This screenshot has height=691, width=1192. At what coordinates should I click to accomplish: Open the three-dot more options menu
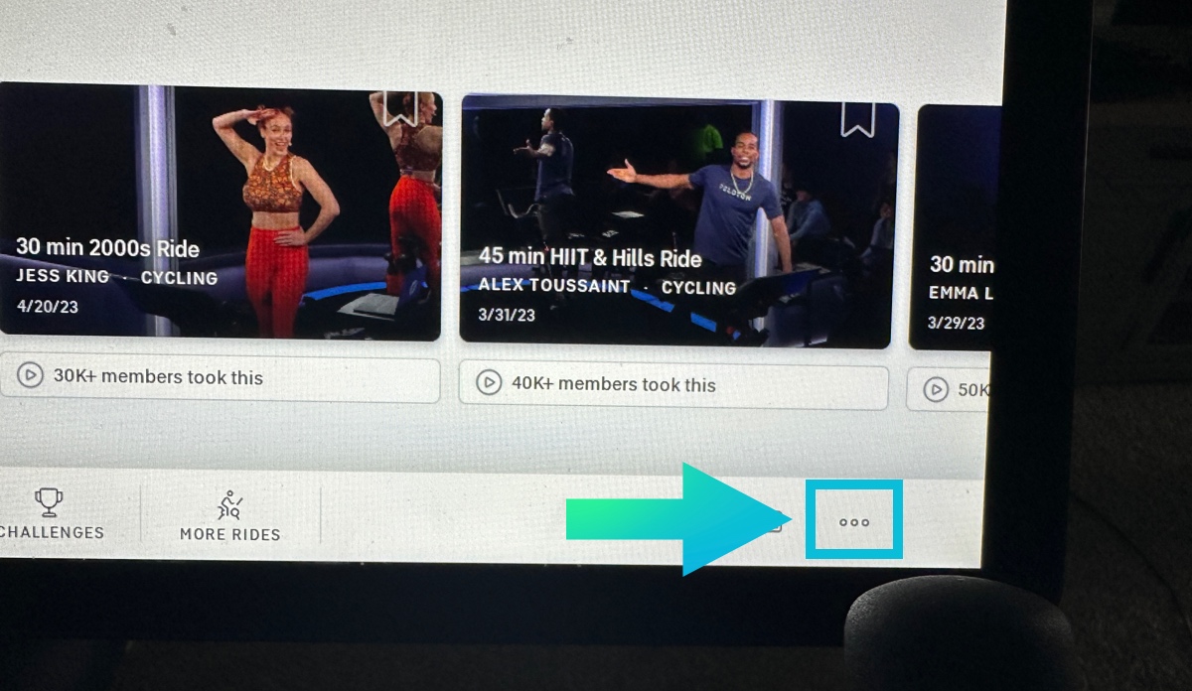tap(854, 522)
